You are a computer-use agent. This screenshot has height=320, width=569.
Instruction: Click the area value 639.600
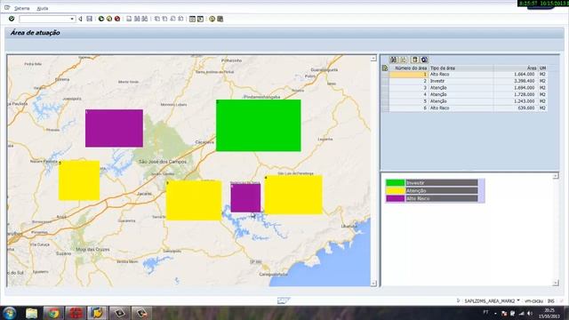(x=526, y=108)
